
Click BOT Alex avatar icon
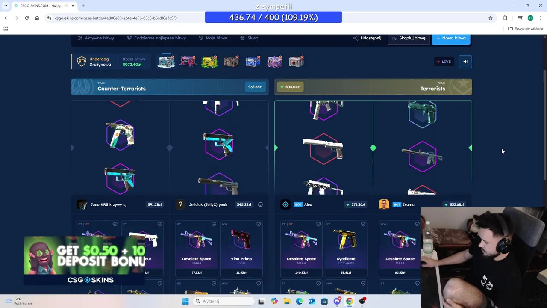[285, 204]
